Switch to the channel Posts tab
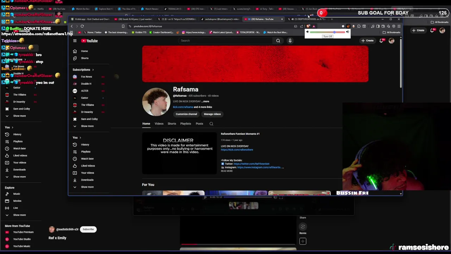Screen dimensions: 451x254 [199, 124]
